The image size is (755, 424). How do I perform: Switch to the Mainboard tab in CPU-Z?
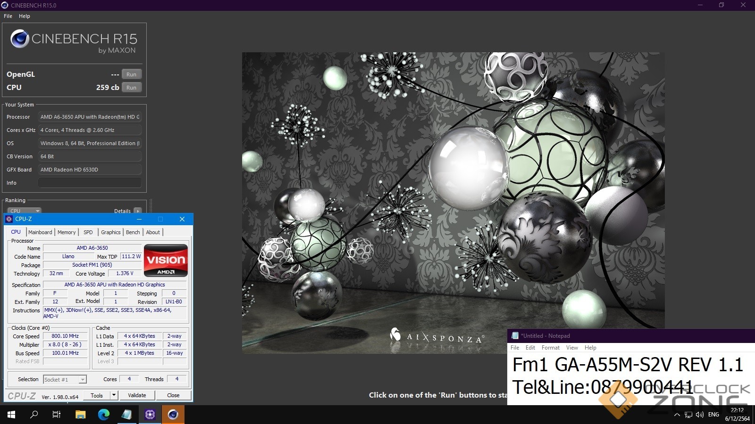coord(40,232)
